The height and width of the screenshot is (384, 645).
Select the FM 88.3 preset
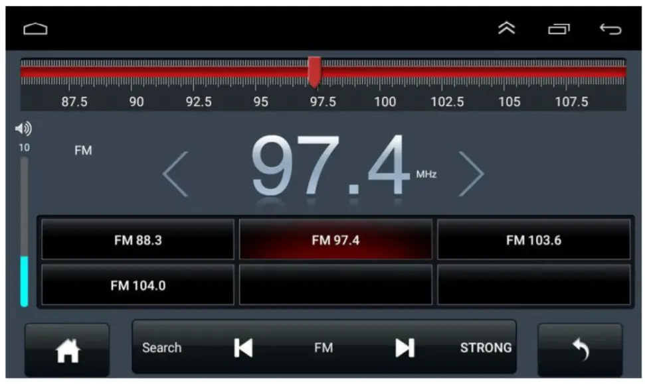[x=137, y=240]
